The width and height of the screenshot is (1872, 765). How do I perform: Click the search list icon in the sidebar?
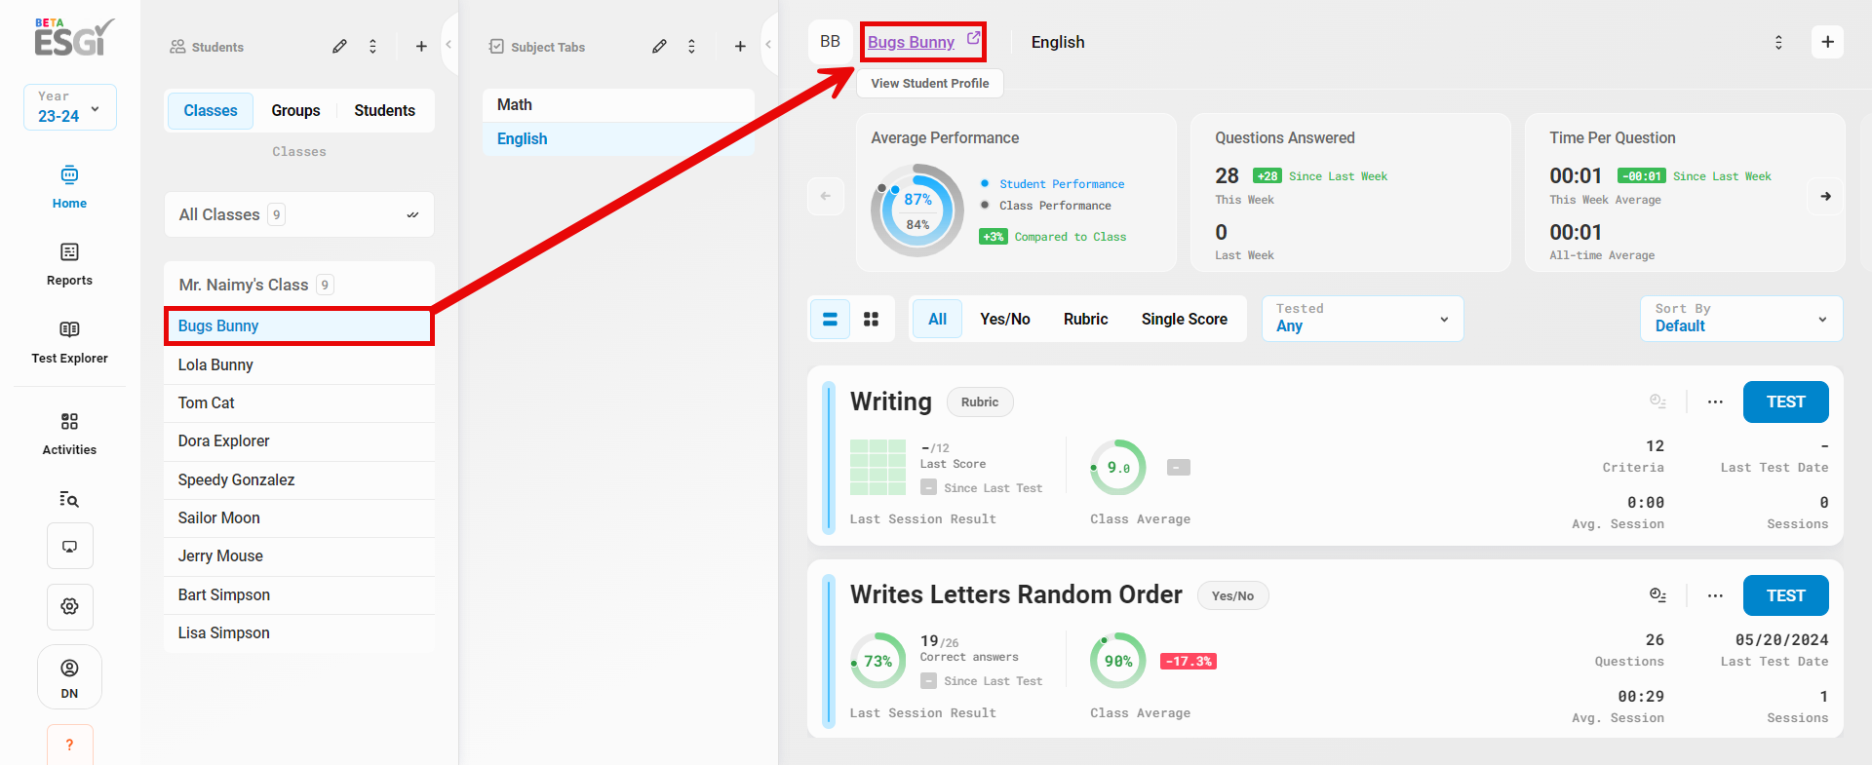click(x=69, y=499)
